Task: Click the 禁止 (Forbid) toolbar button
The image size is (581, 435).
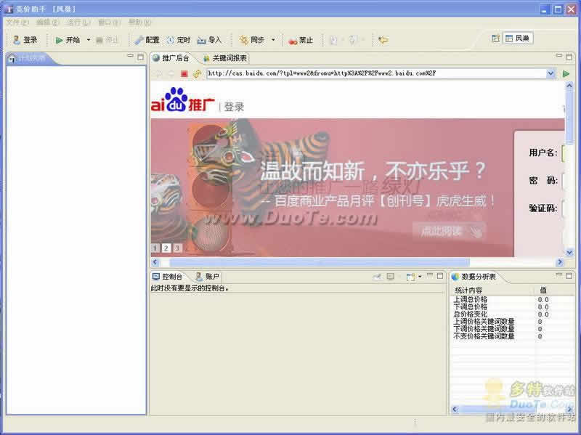Action: (300, 40)
